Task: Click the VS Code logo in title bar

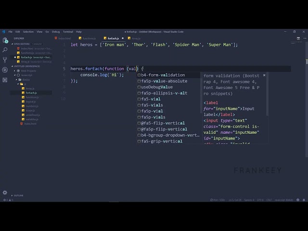Action: [x=3, y=31]
